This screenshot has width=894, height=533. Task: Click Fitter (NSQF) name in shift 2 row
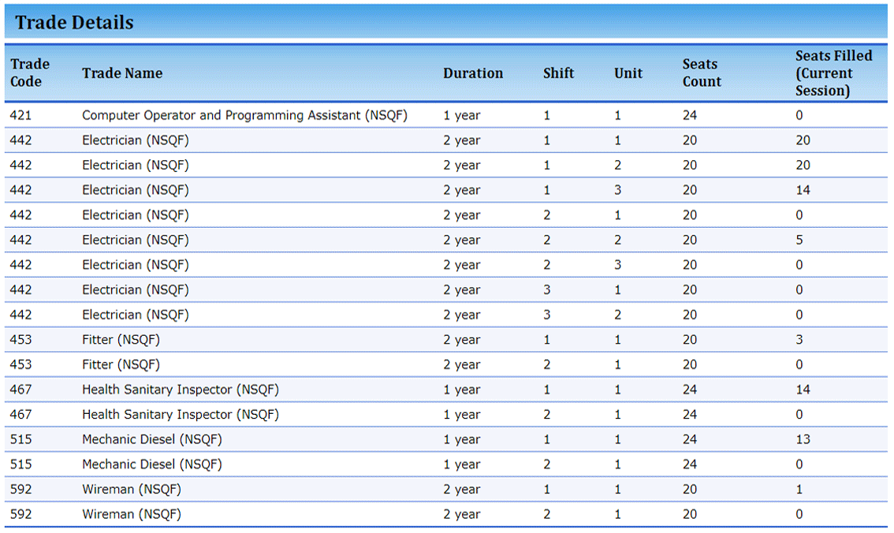tap(121, 364)
